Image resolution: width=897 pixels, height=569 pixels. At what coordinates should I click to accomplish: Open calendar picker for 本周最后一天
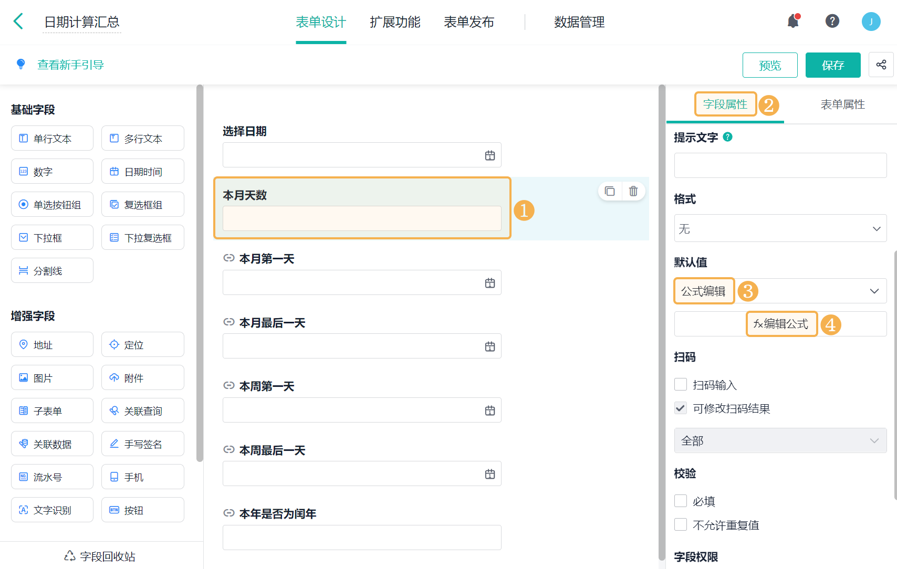pos(490,474)
